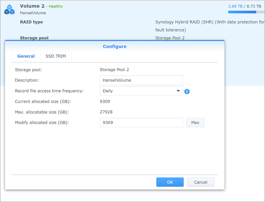
Task: Click the blue cubes Volume 2 icon
Action: click(10, 10)
